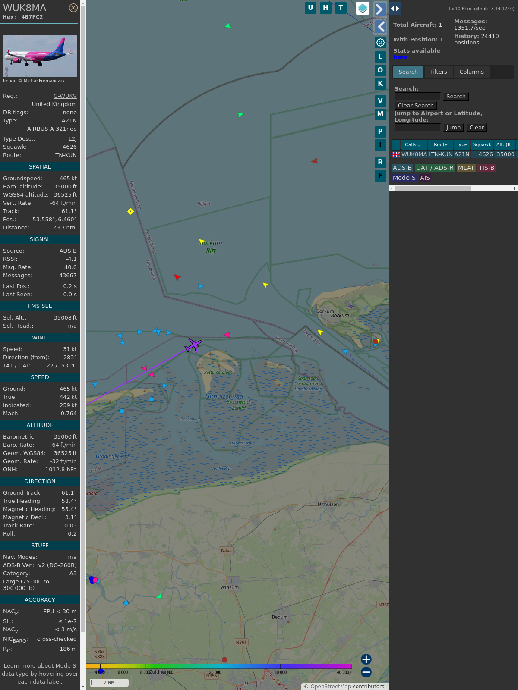This screenshot has height=690, width=518.
Task: Focus the Jump to Airport input field
Action: click(x=417, y=127)
